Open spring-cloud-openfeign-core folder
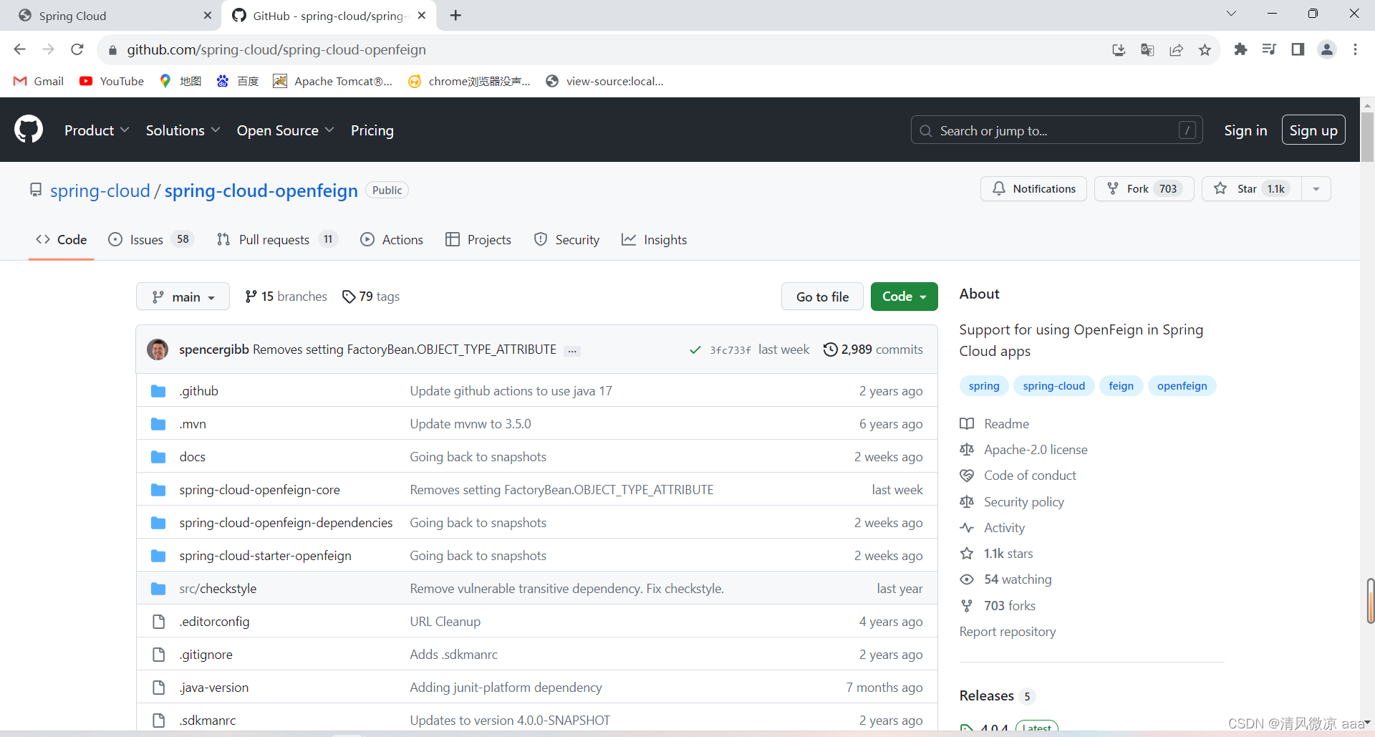Image resolution: width=1375 pixels, height=737 pixels. point(260,490)
